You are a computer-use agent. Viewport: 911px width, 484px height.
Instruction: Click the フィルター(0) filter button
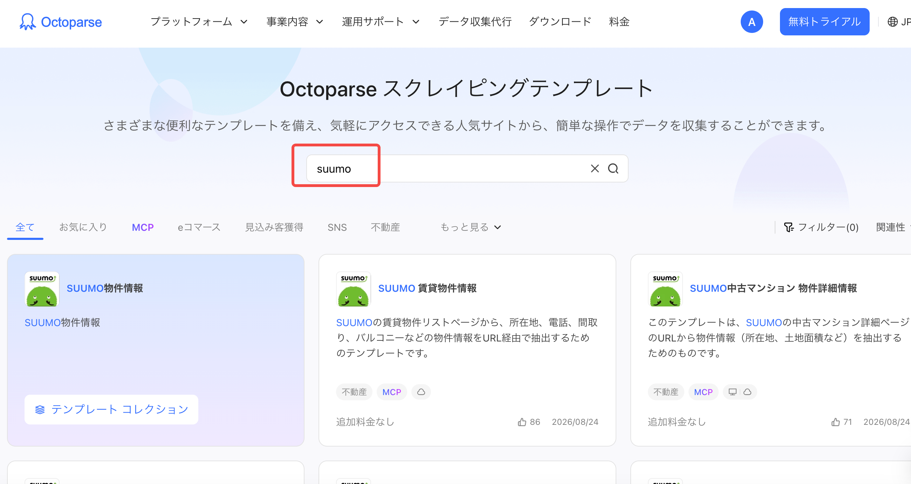tap(821, 227)
